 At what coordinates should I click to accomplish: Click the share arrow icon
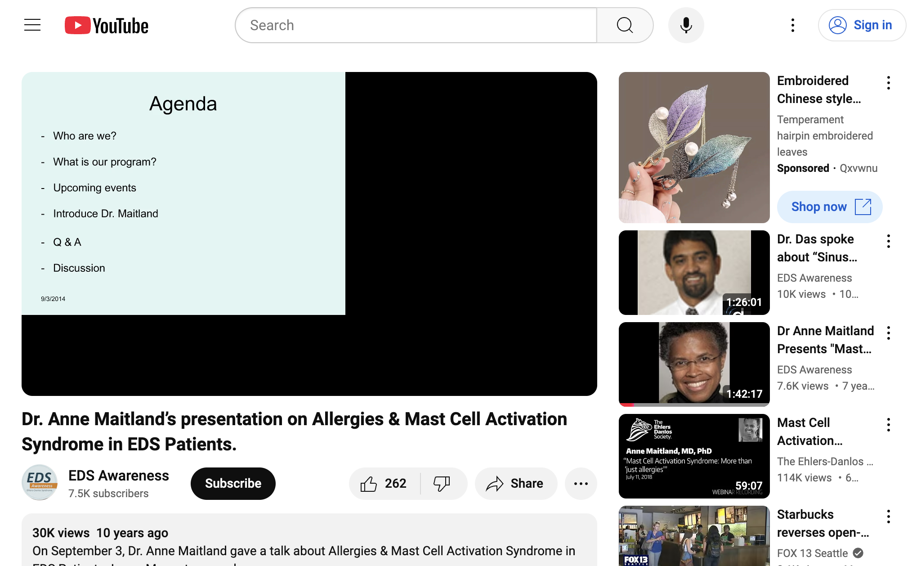point(495,484)
